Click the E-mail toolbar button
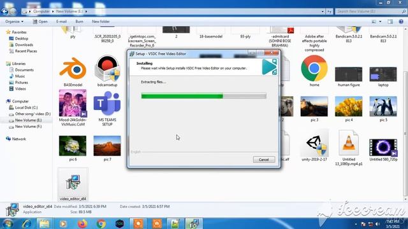The height and width of the screenshot is (229, 408). tap(61, 22)
